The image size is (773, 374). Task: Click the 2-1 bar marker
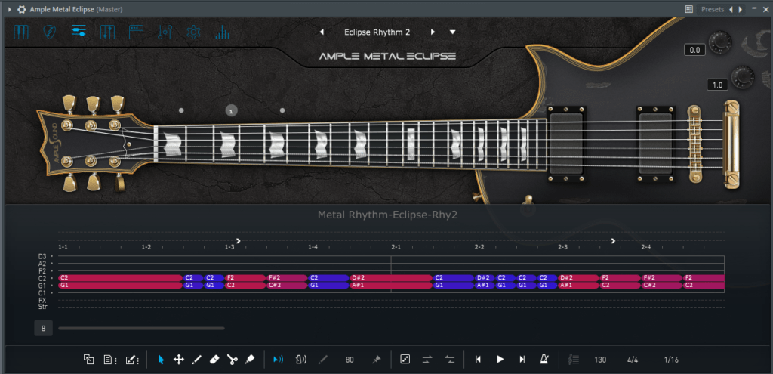396,247
